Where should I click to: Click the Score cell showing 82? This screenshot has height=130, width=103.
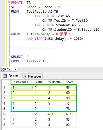pyautogui.click(x=70, y=125)
